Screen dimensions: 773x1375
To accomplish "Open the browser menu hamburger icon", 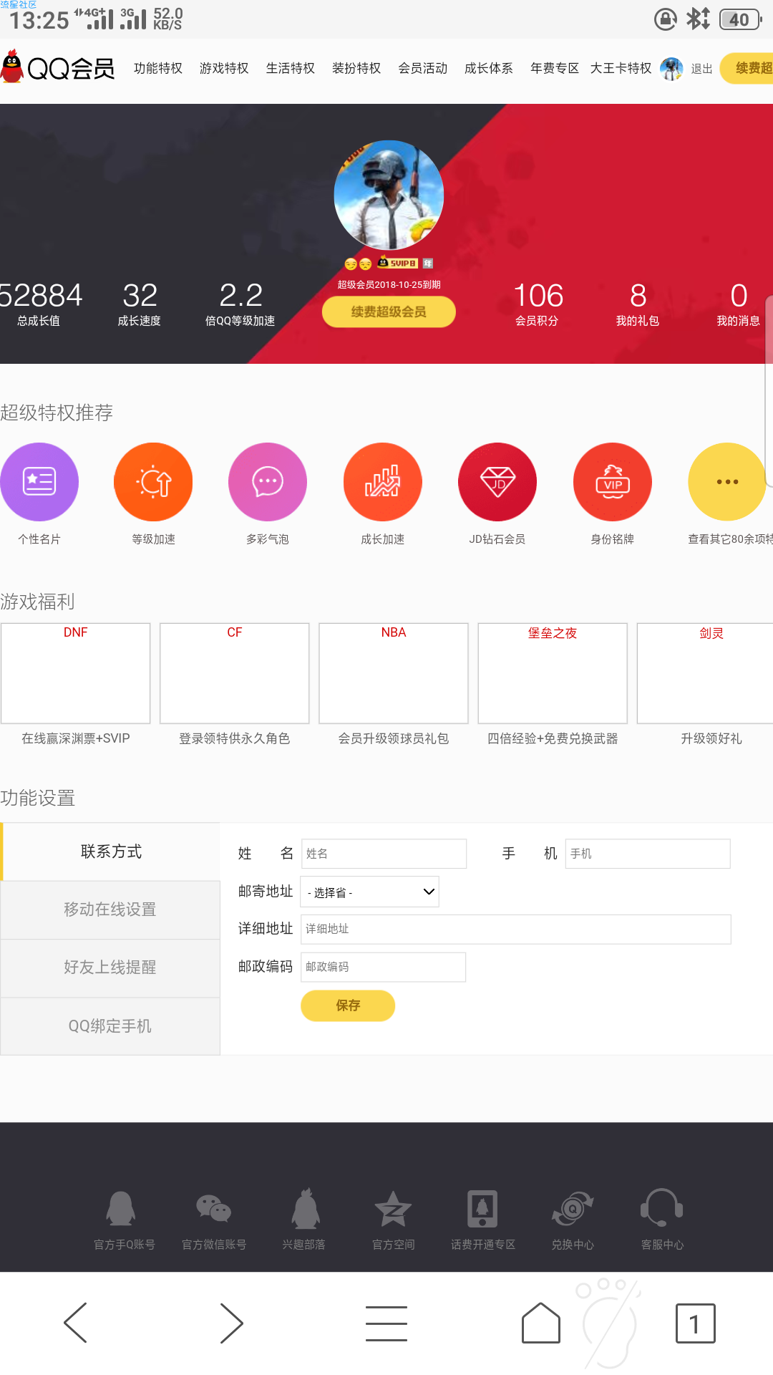I will coord(386,1323).
